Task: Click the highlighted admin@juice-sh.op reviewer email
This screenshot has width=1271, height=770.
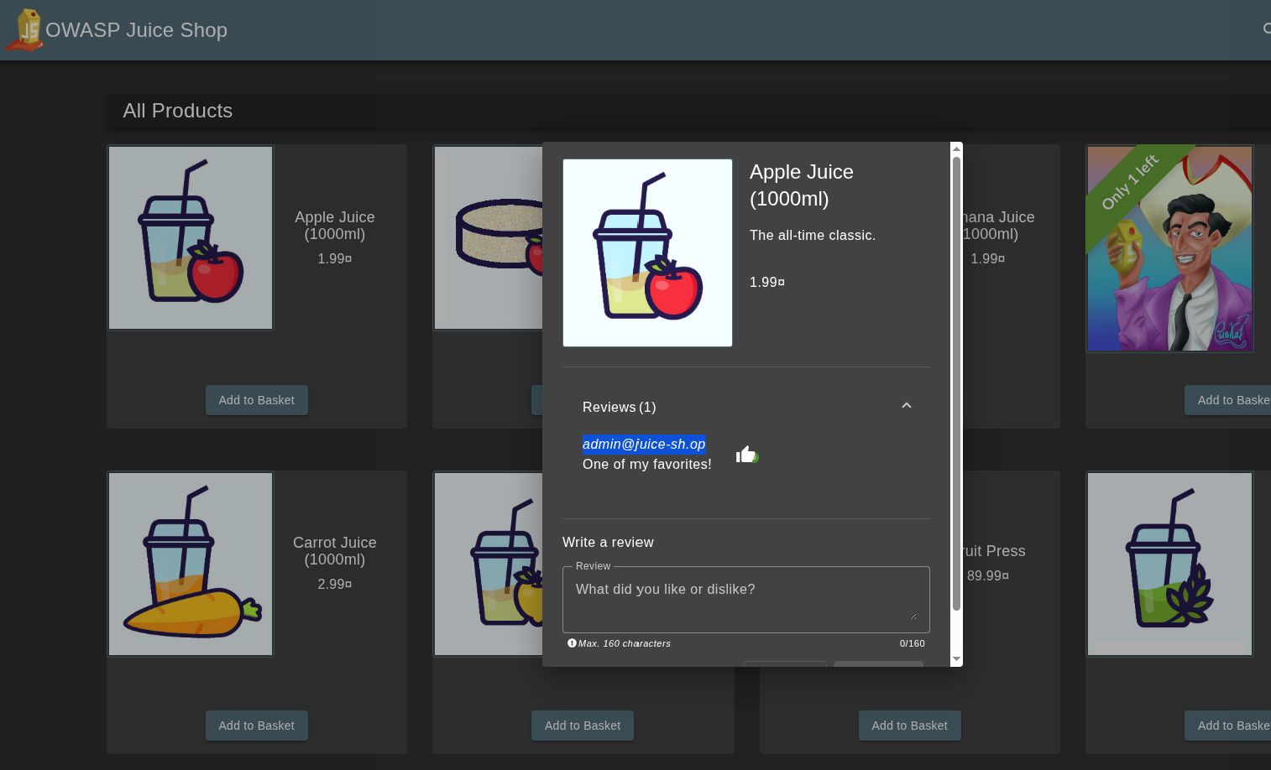Action: click(644, 444)
